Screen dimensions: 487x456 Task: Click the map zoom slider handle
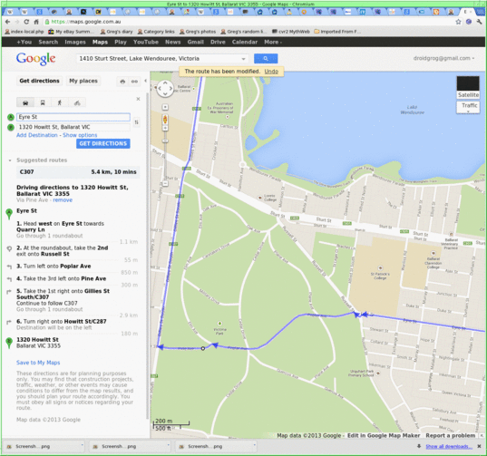tap(165, 141)
